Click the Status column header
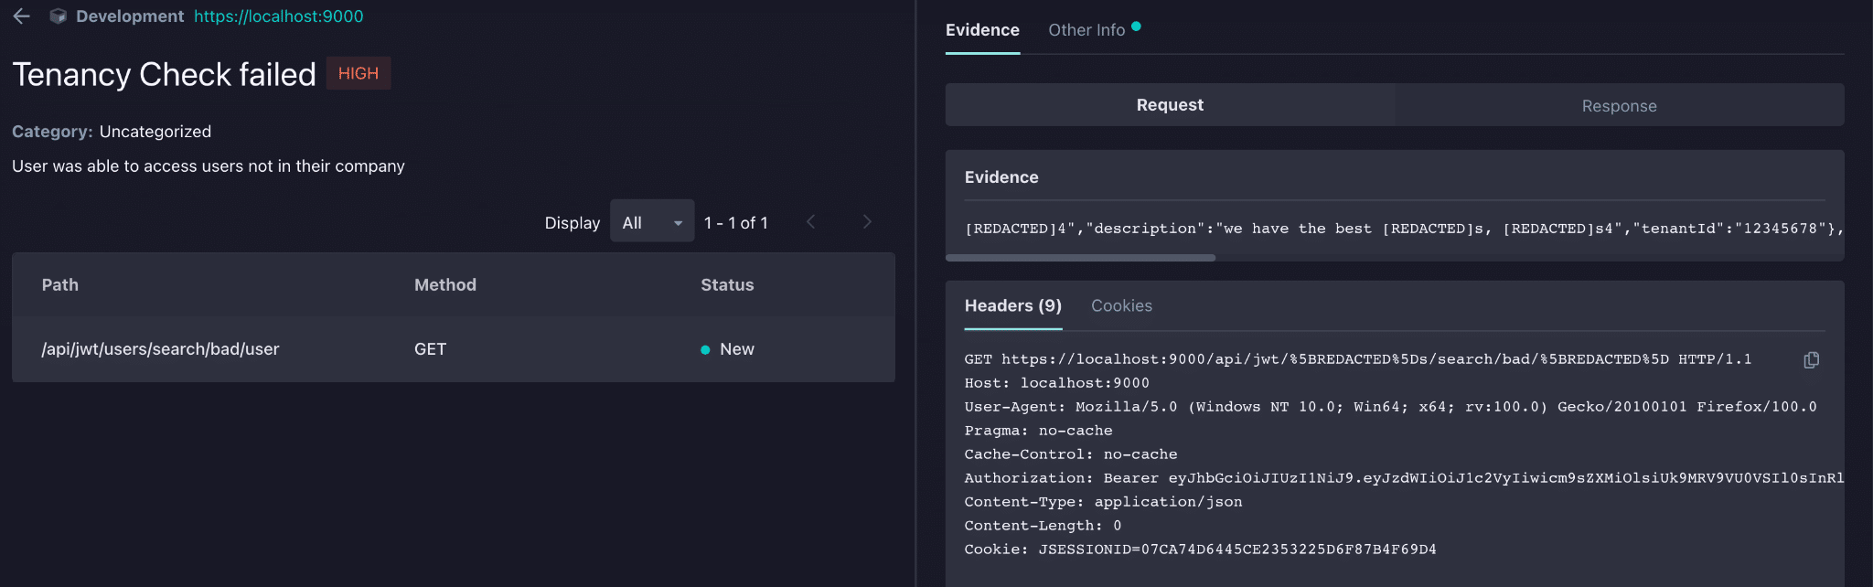 tap(727, 285)
